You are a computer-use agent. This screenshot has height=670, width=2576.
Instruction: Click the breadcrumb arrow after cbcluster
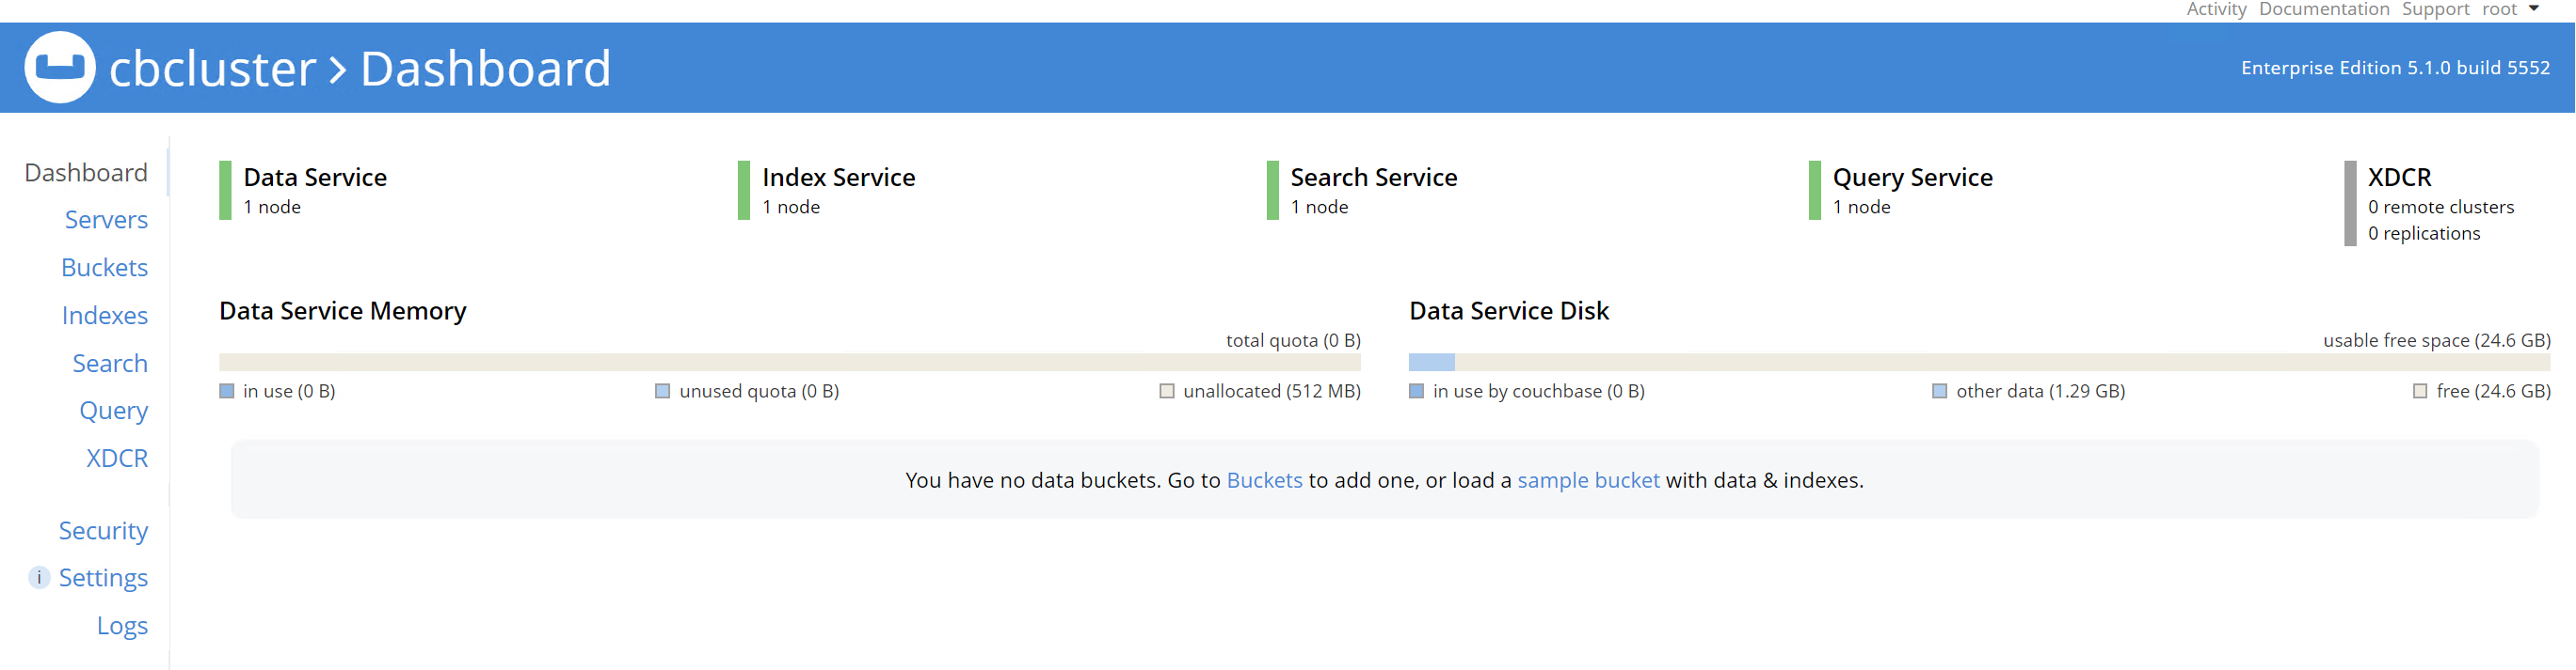click(338, 70)
